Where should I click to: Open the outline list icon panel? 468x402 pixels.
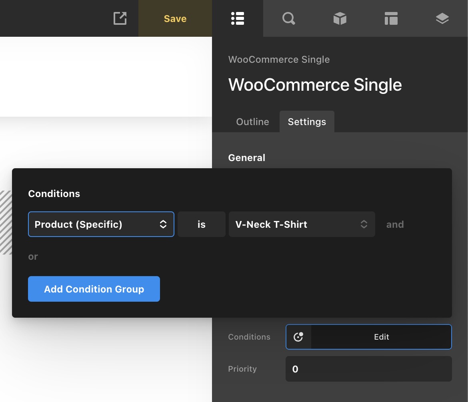(238, 18)
